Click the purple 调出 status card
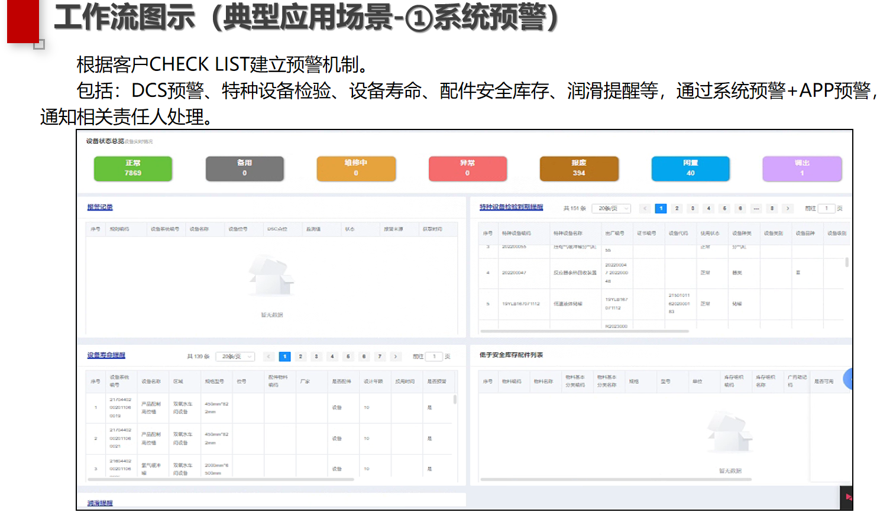 click(802, 168)
